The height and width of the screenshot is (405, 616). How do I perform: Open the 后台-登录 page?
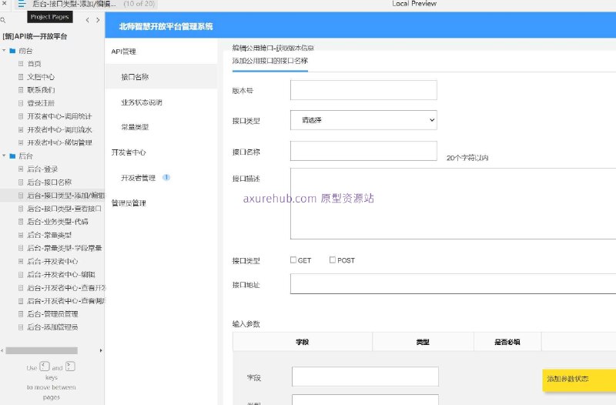42,169
